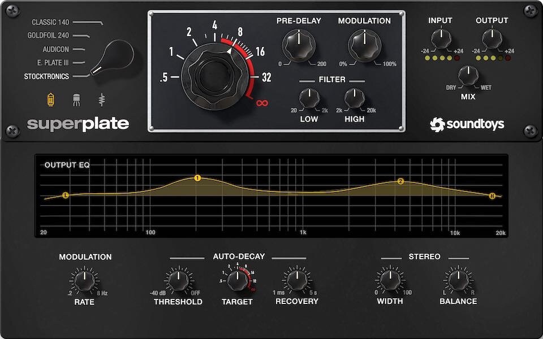Image resolution: width=543 pixels, height=339 pixels.
Task: Click the OUTPUT EQ label
Action: click(x=67, y=165)
